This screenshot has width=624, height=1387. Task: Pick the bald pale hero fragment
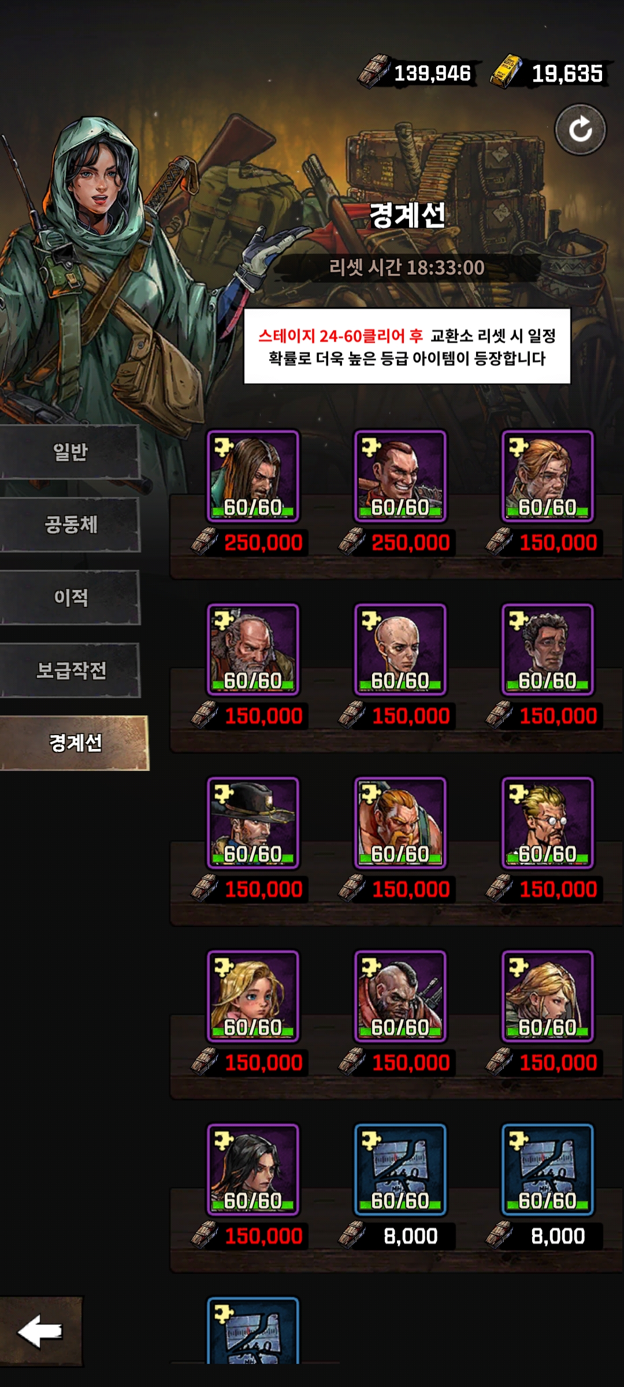400,650
